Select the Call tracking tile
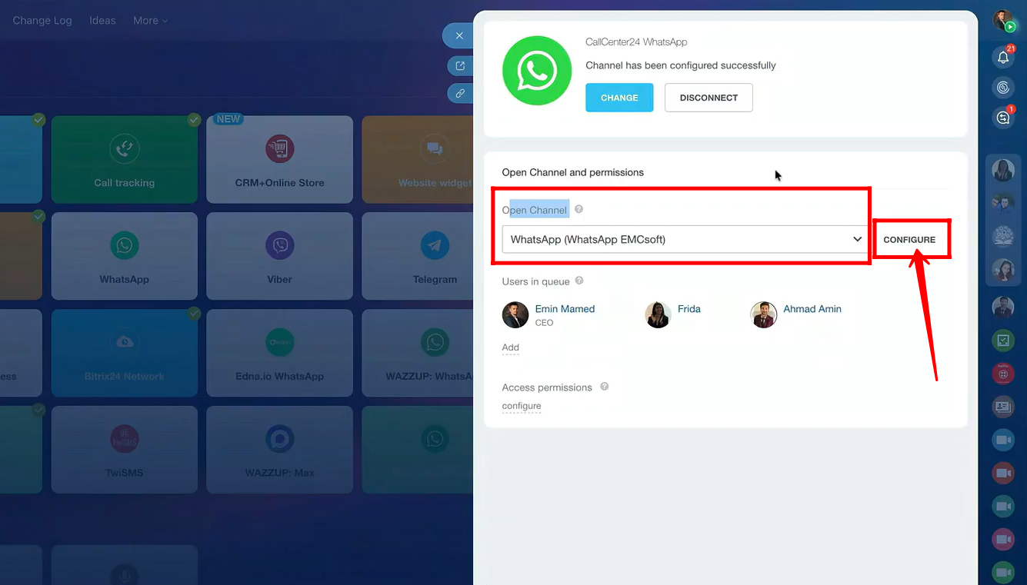 (125, 159)
